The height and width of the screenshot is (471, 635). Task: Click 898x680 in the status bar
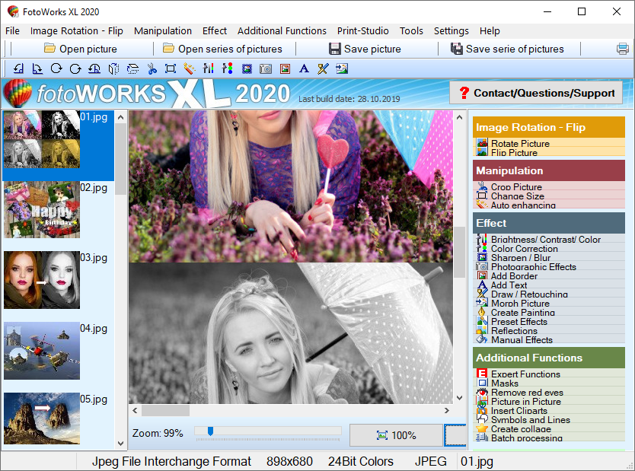289,461
